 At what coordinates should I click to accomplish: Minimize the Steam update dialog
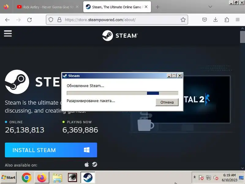(169, 76)
